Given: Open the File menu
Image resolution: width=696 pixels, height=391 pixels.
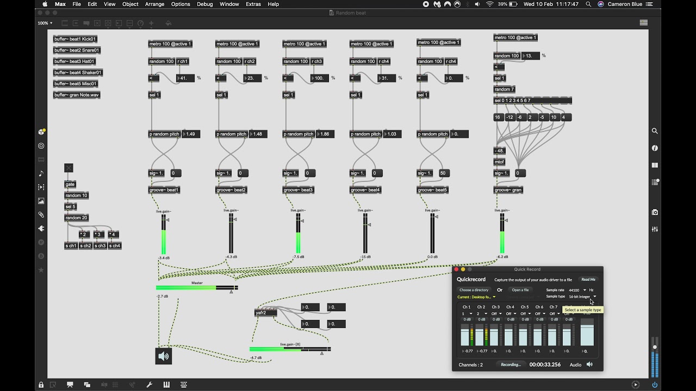Looking at the screenshot, I should (77, 4).
